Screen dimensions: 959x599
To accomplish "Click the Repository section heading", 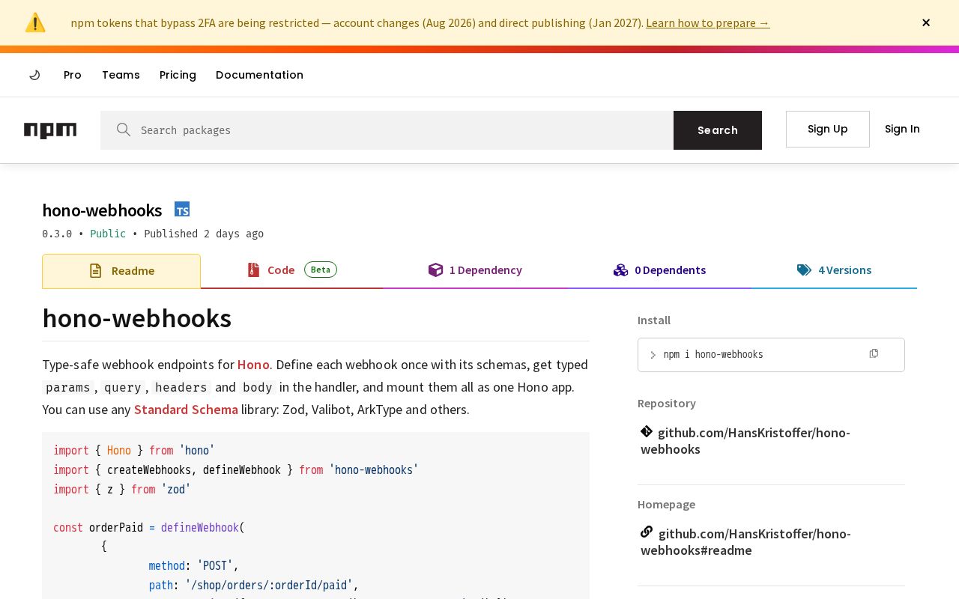I will pyautogui.click(x=667, y=404).
